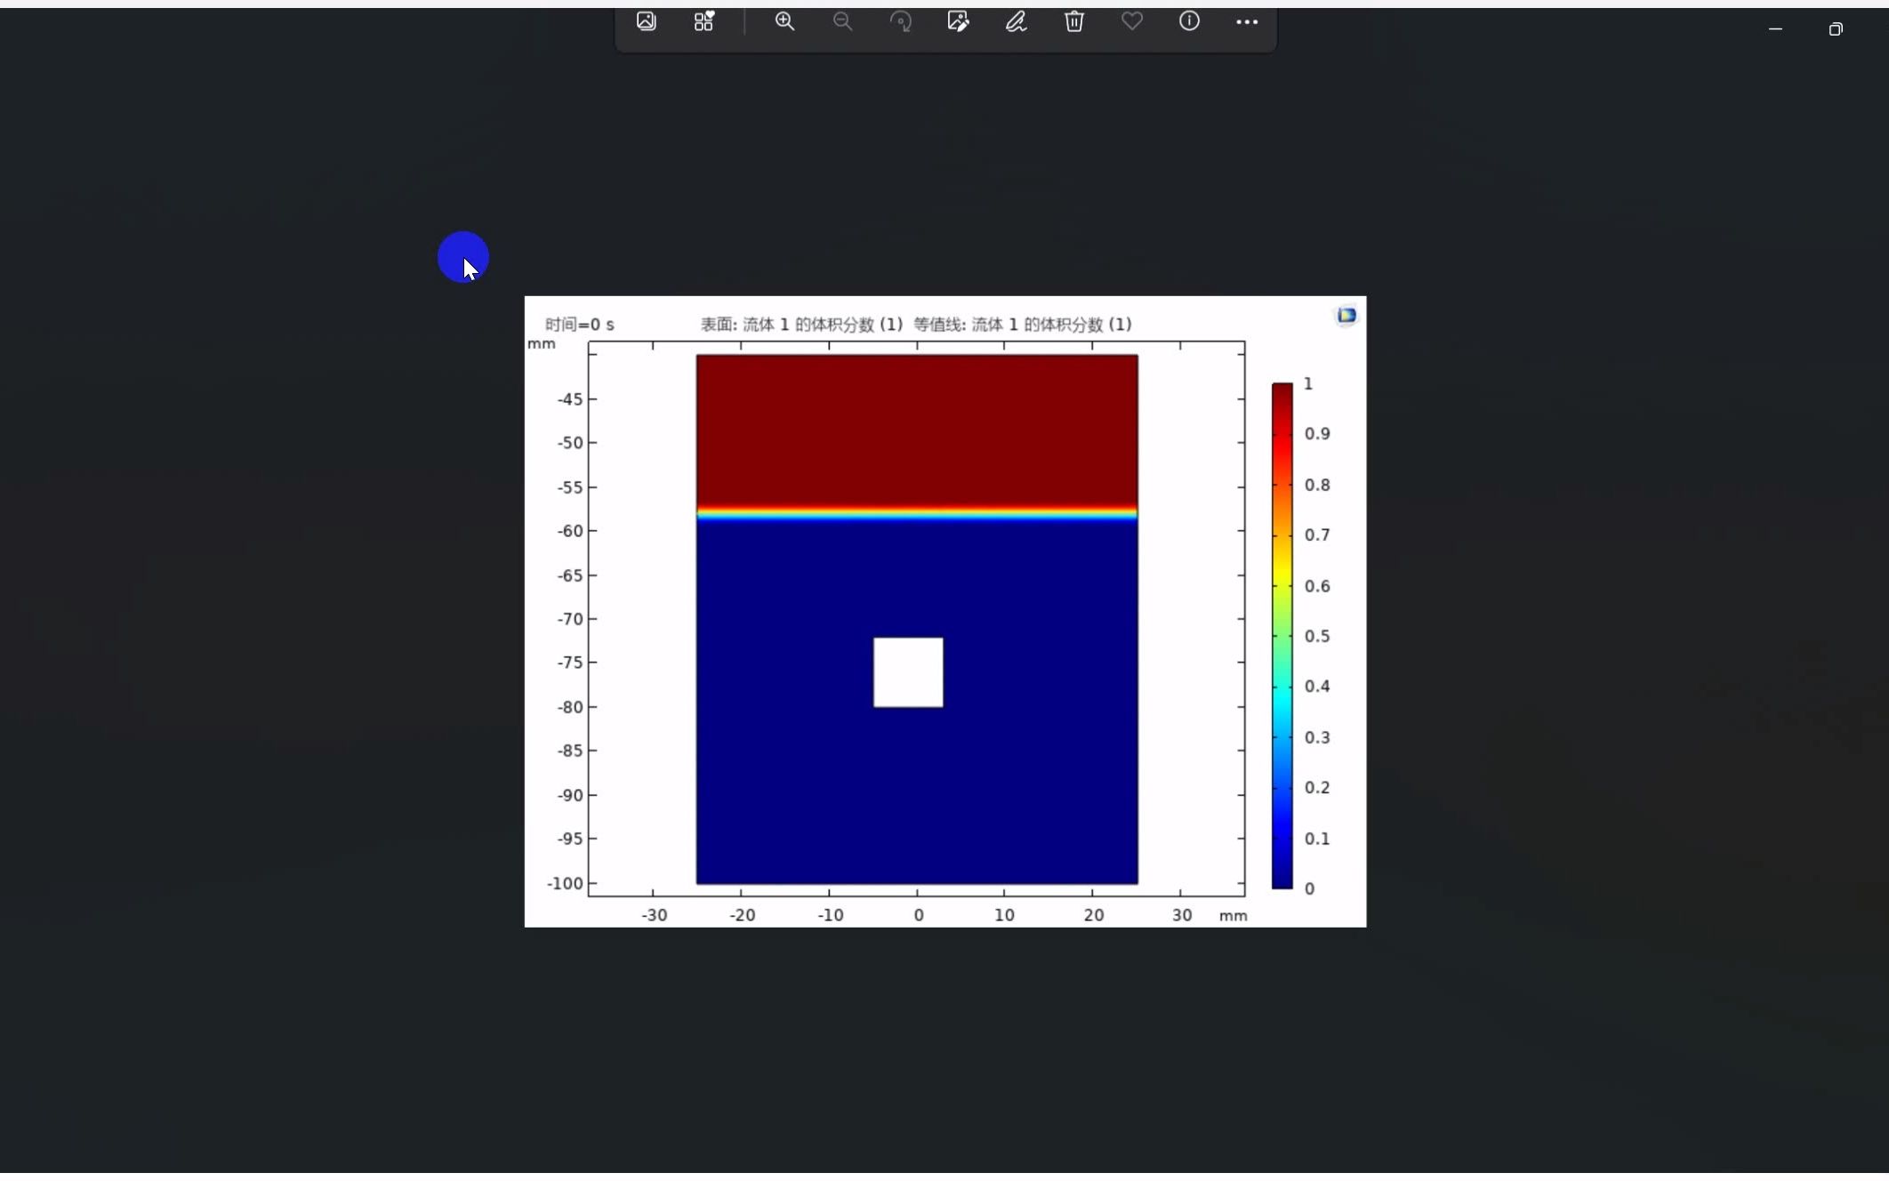This screenshot has width=1889, height=1181.
Task: Click the plot title starting with 表面
Action: click(x=916, y=325)
